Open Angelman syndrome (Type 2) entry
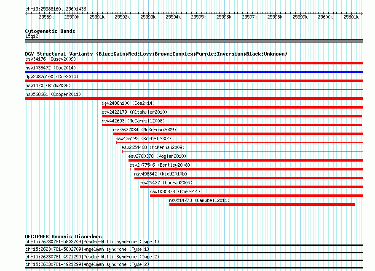This screenshot has height=271, width=375. pyautogui.click(x=87, y=265)
